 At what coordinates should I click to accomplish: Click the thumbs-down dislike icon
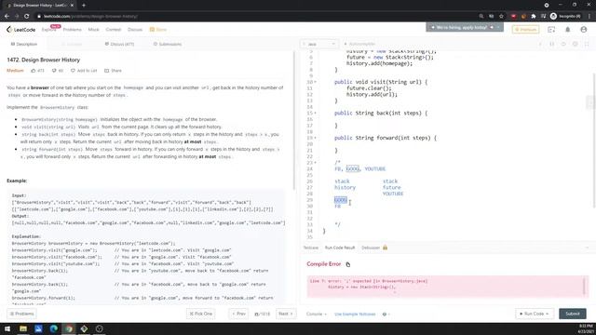54,71
